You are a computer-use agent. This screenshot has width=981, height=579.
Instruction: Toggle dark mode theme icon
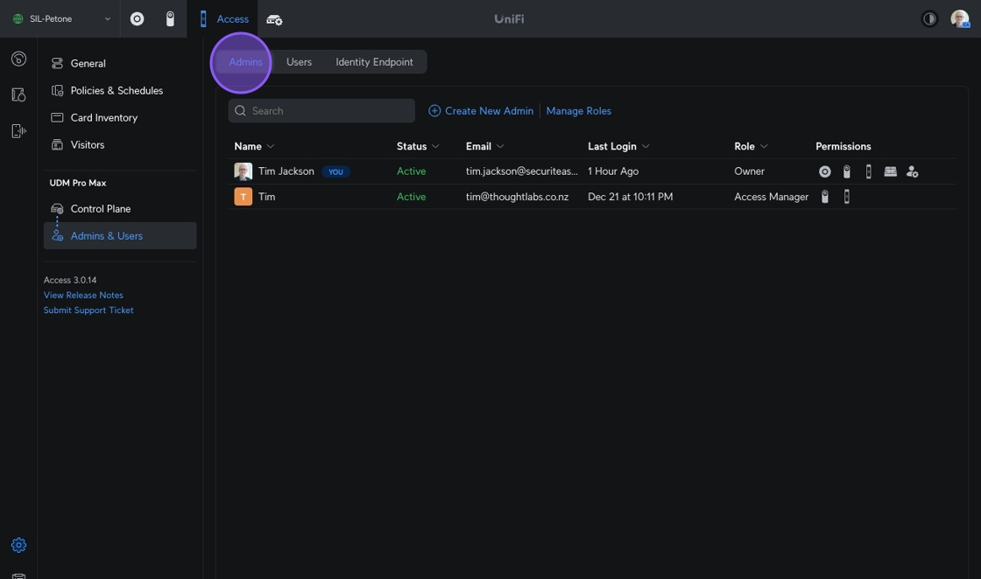tap(929, 19)
